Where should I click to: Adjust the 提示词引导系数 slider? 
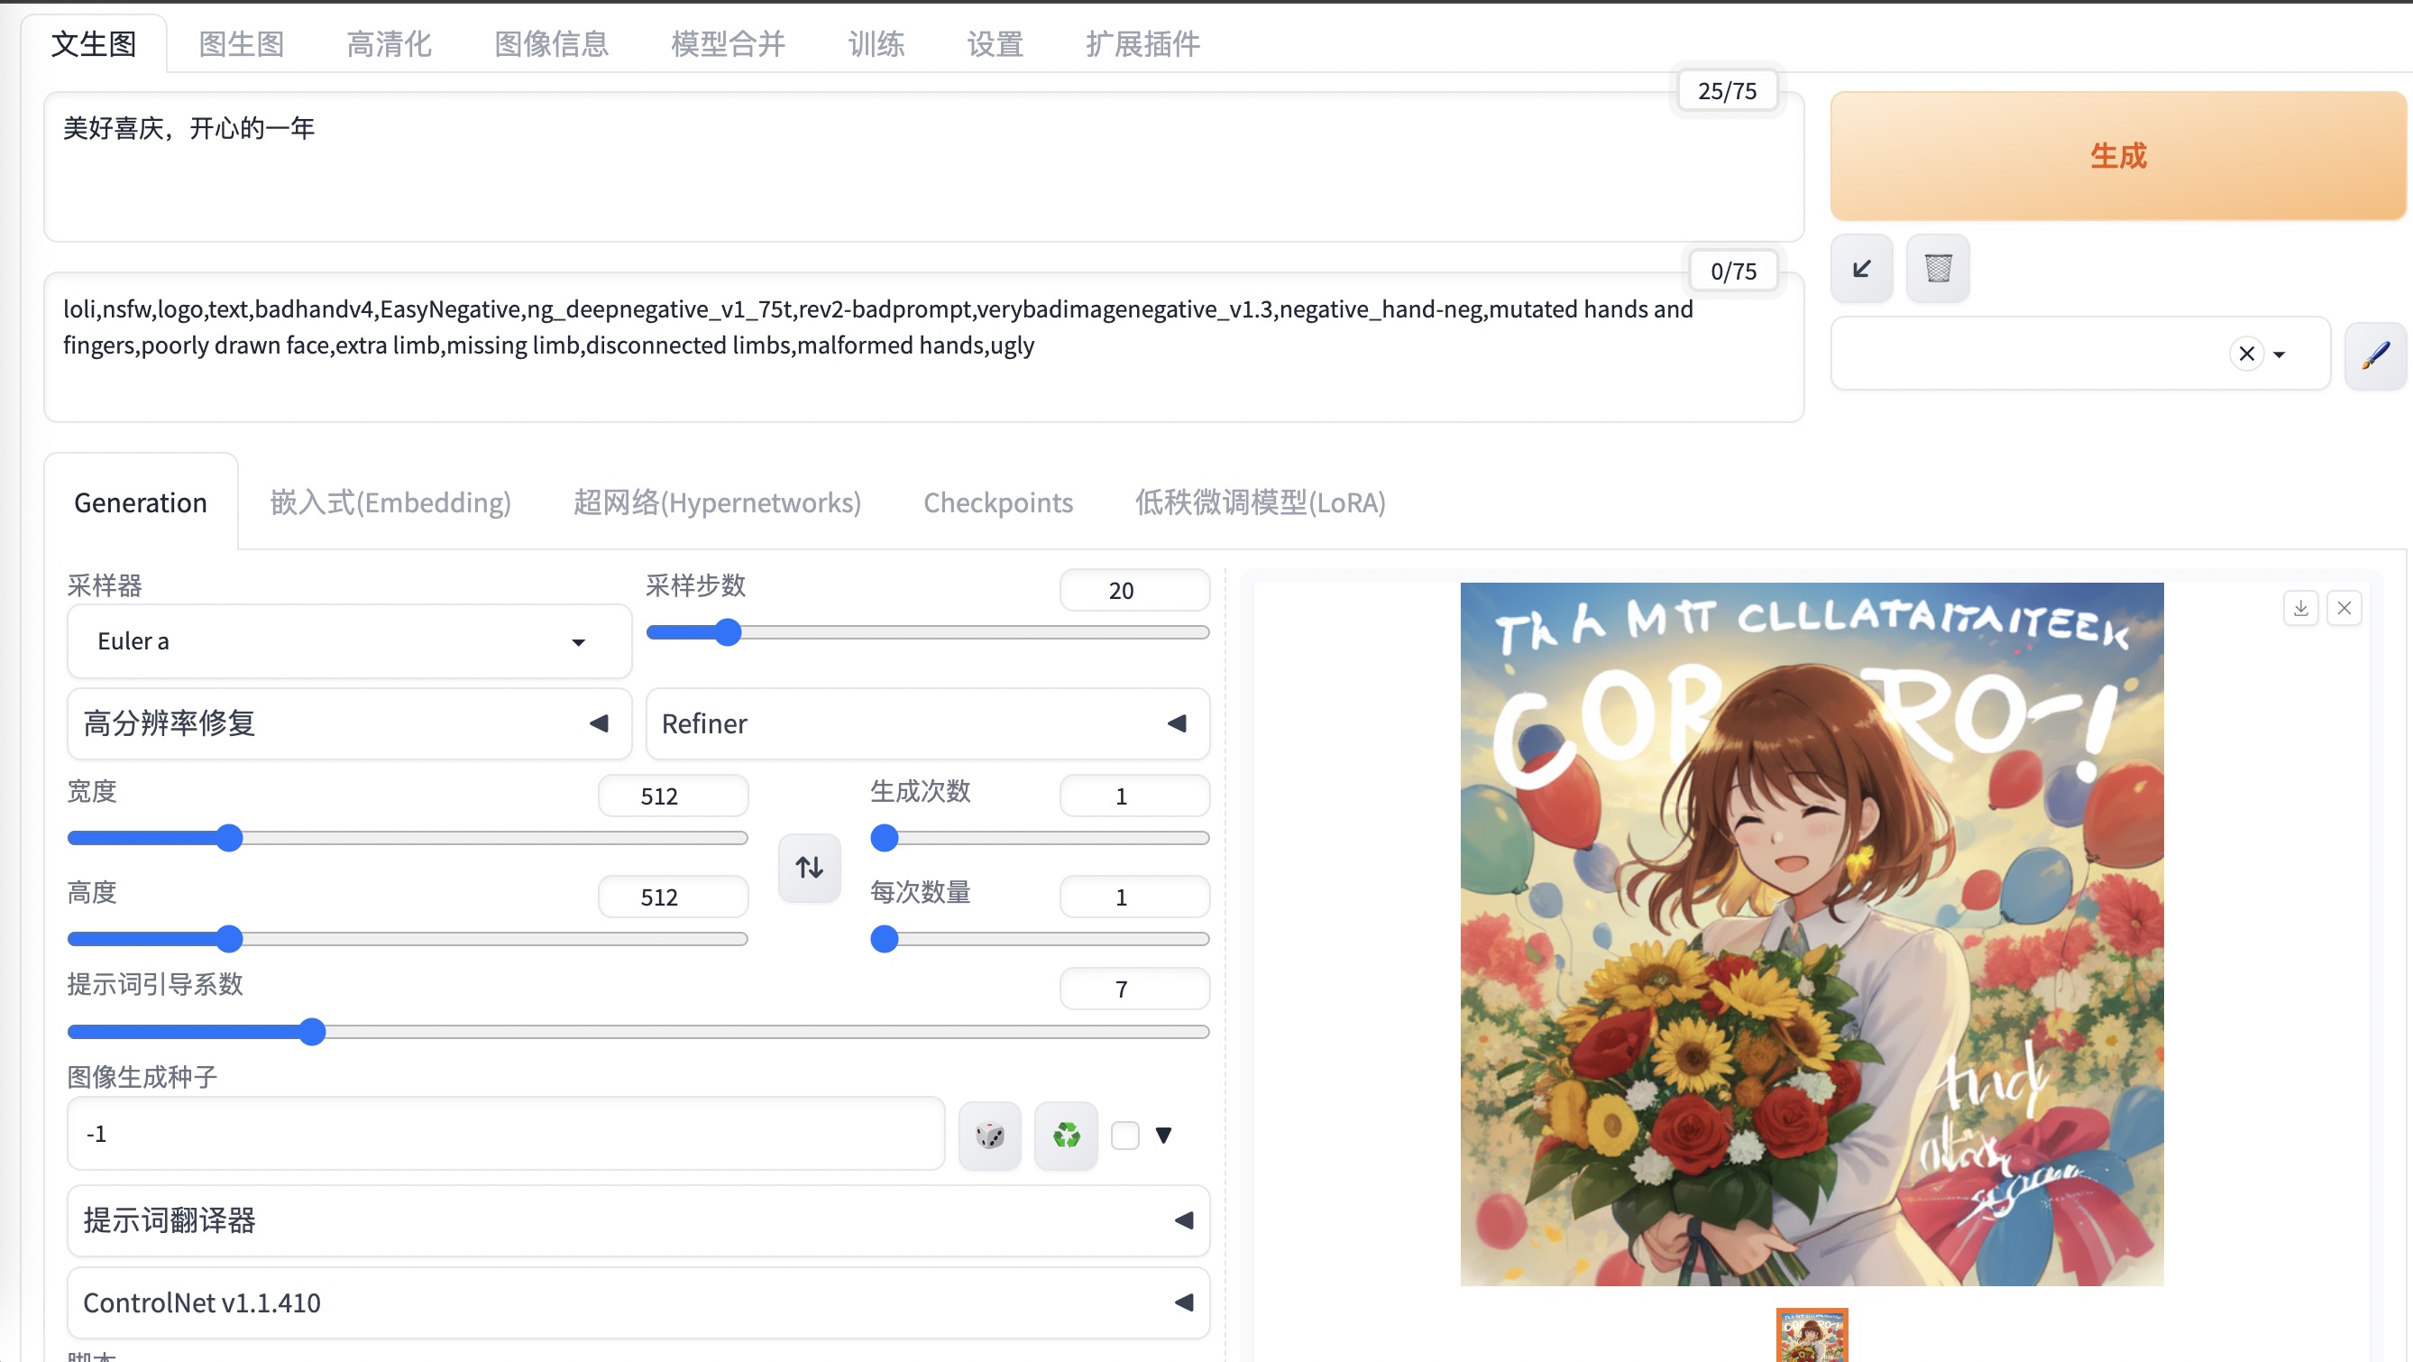[x=638, y=1031]
